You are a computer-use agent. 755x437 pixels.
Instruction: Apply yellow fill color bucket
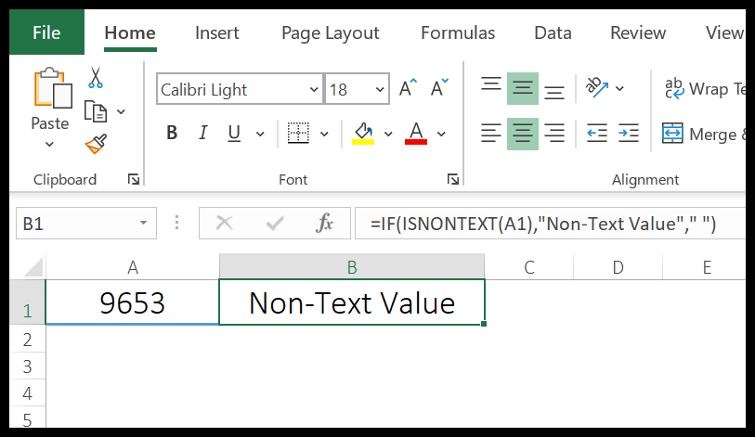[x=363, y=133]
